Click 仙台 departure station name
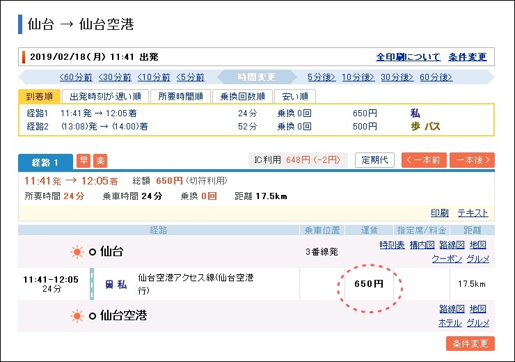 click(111, 252)
